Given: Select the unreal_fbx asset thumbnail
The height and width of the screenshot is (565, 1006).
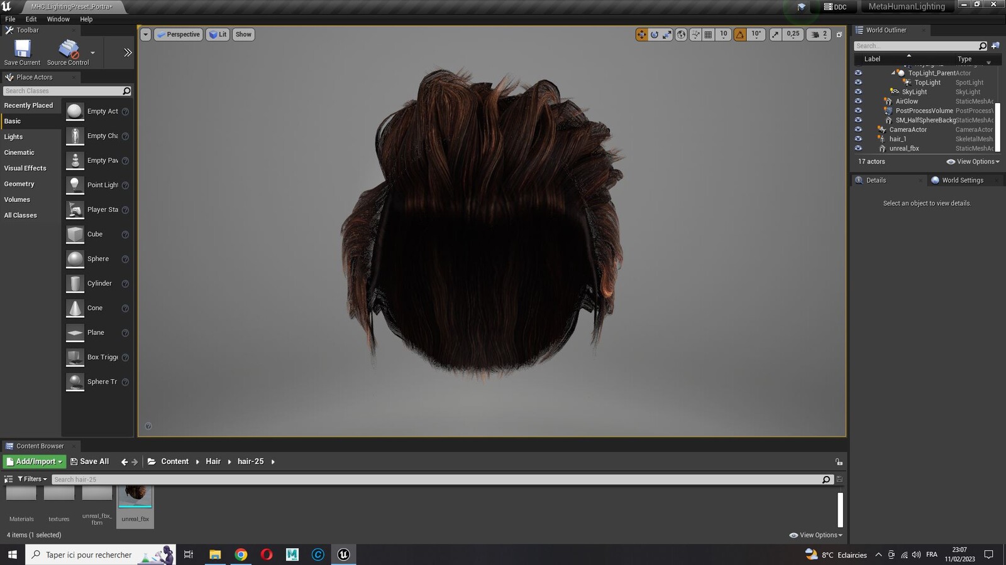Looking at the screenshot, I should pos(135,506).
